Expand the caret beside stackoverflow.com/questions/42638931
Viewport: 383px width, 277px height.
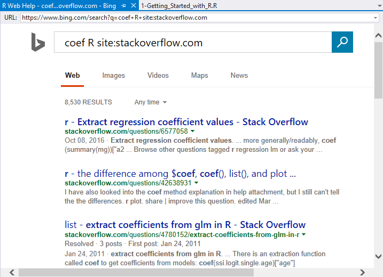pos(196,183)
